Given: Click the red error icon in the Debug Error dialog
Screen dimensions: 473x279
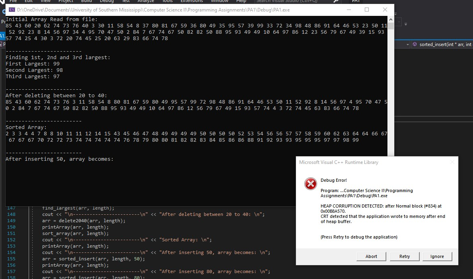Looking at the screenshot, I should [311, 184].
